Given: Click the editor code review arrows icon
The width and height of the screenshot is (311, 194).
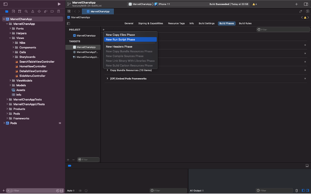Looking at the screenshot, I should click(x=301, y=12).
